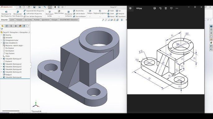
Task: Click the Rebuild traffic light icon
Action: coord(55,7)
